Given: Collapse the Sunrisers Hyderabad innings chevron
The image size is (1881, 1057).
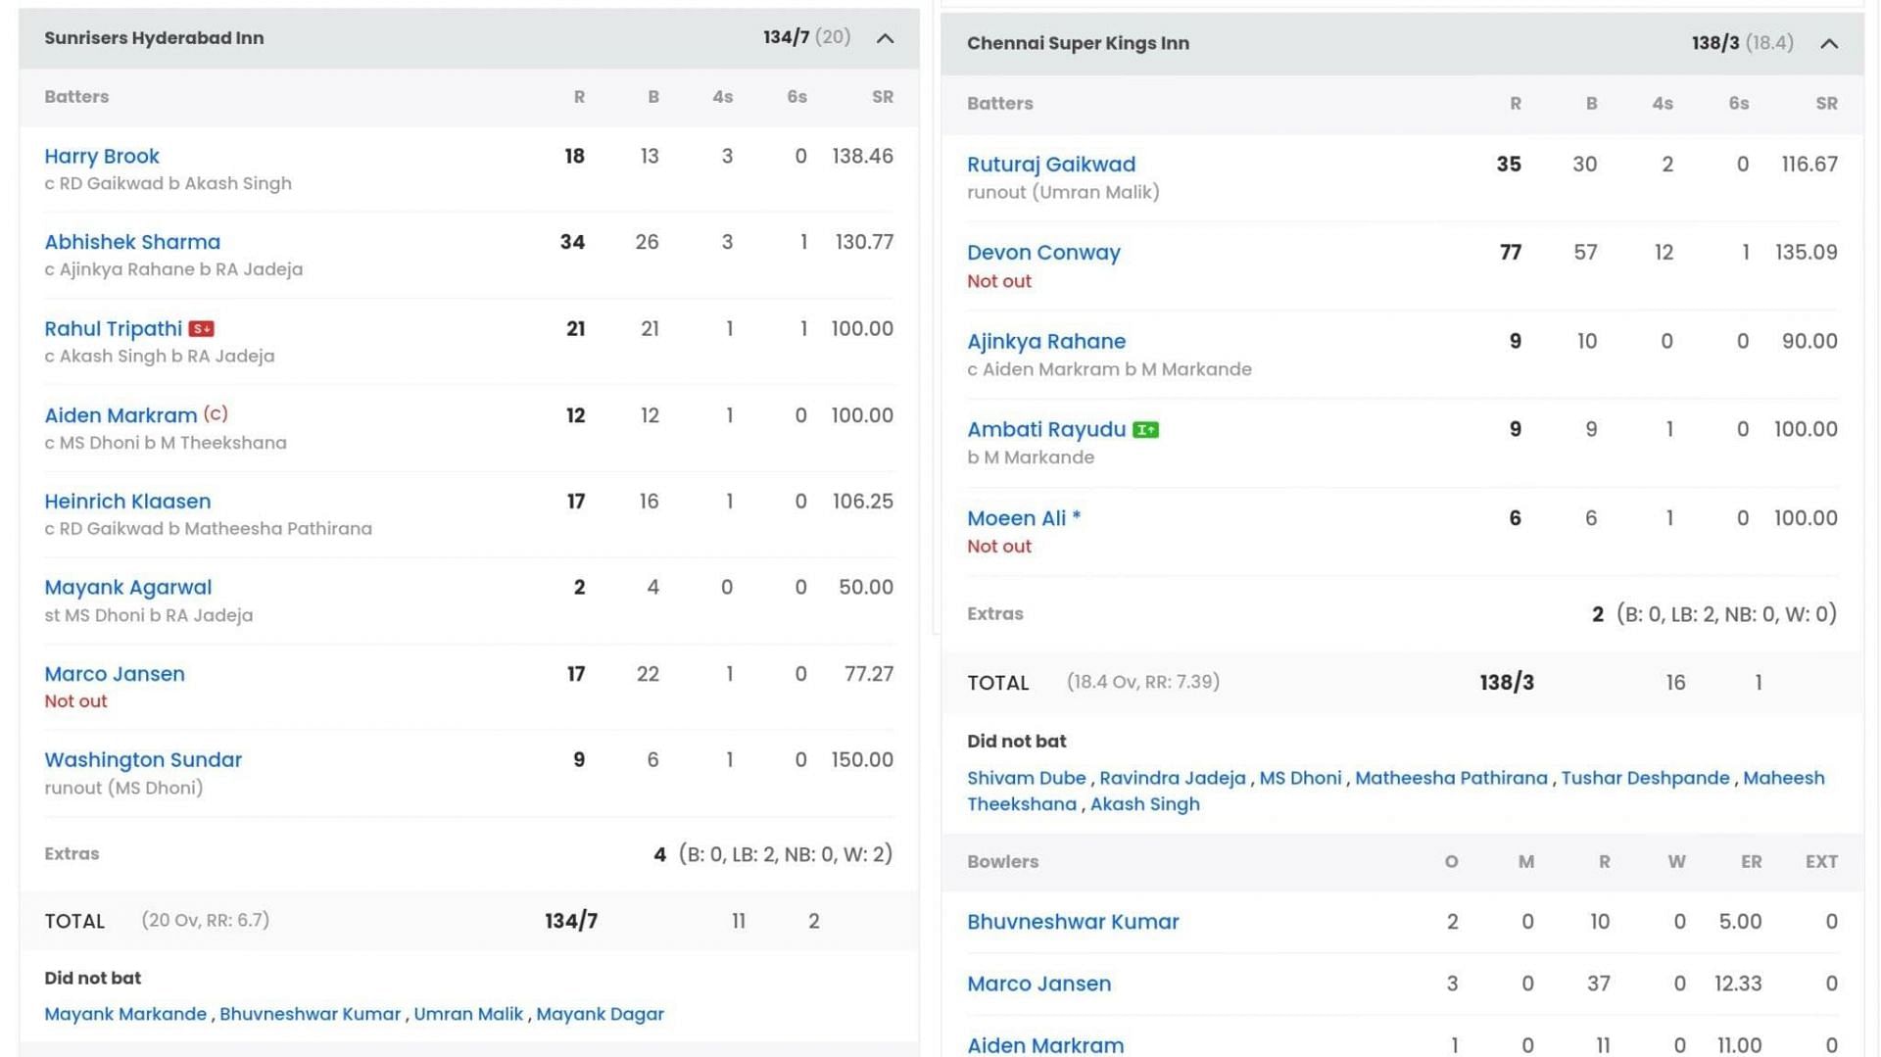Looking at the screenshot, I should click(885, 38).
